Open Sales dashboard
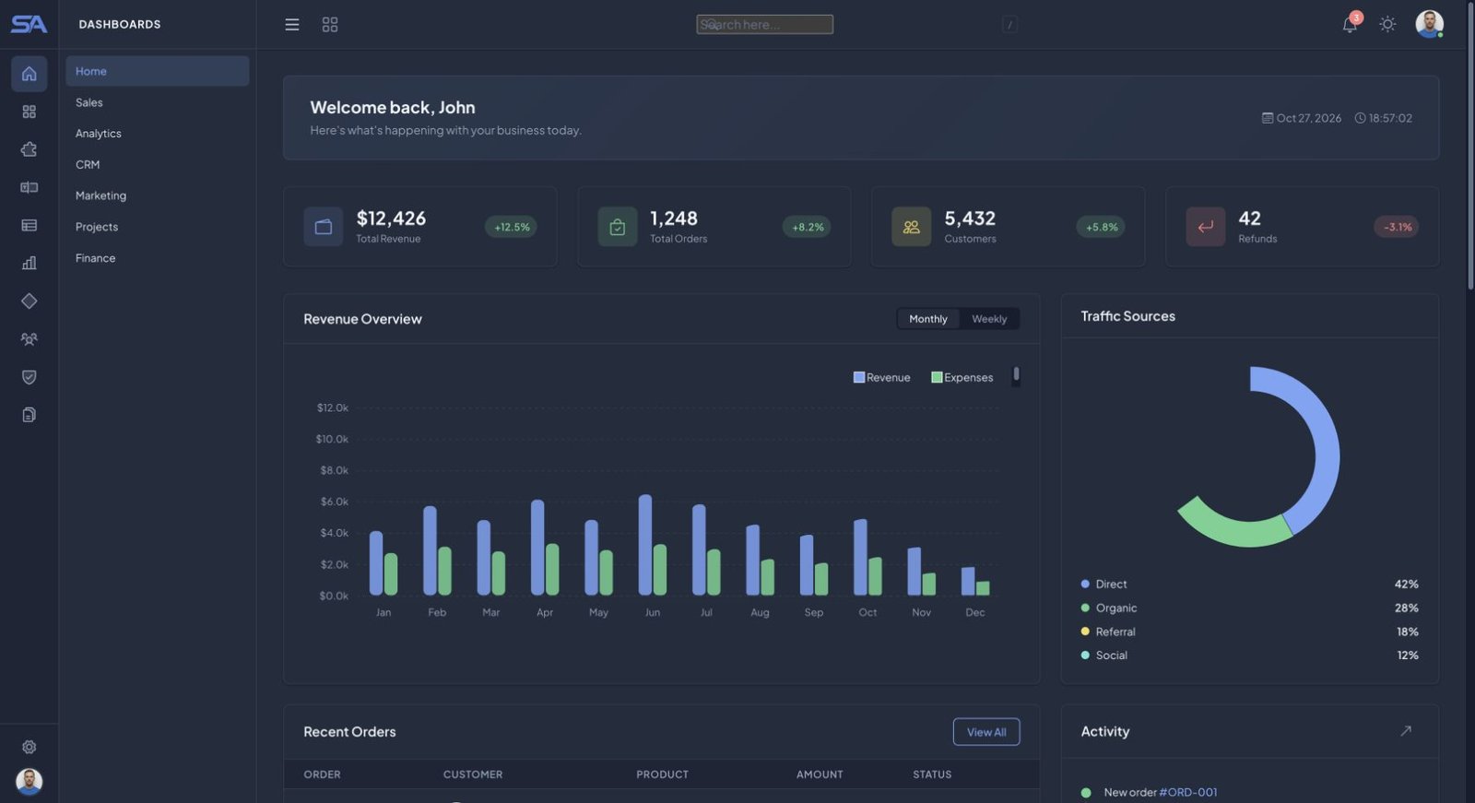This screenshot has width=1475, height=803. [158, 102]
